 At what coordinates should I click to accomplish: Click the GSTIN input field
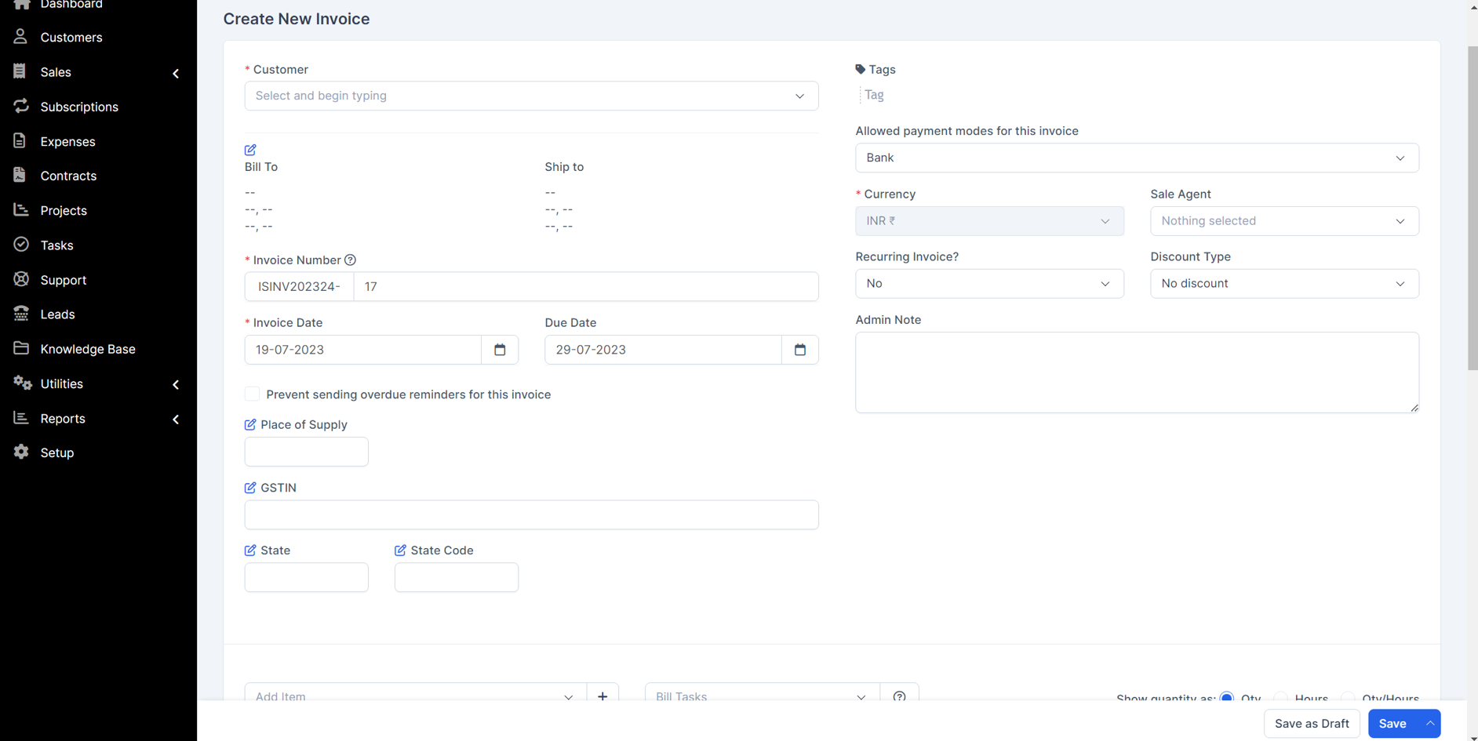[x=531, y=514]
